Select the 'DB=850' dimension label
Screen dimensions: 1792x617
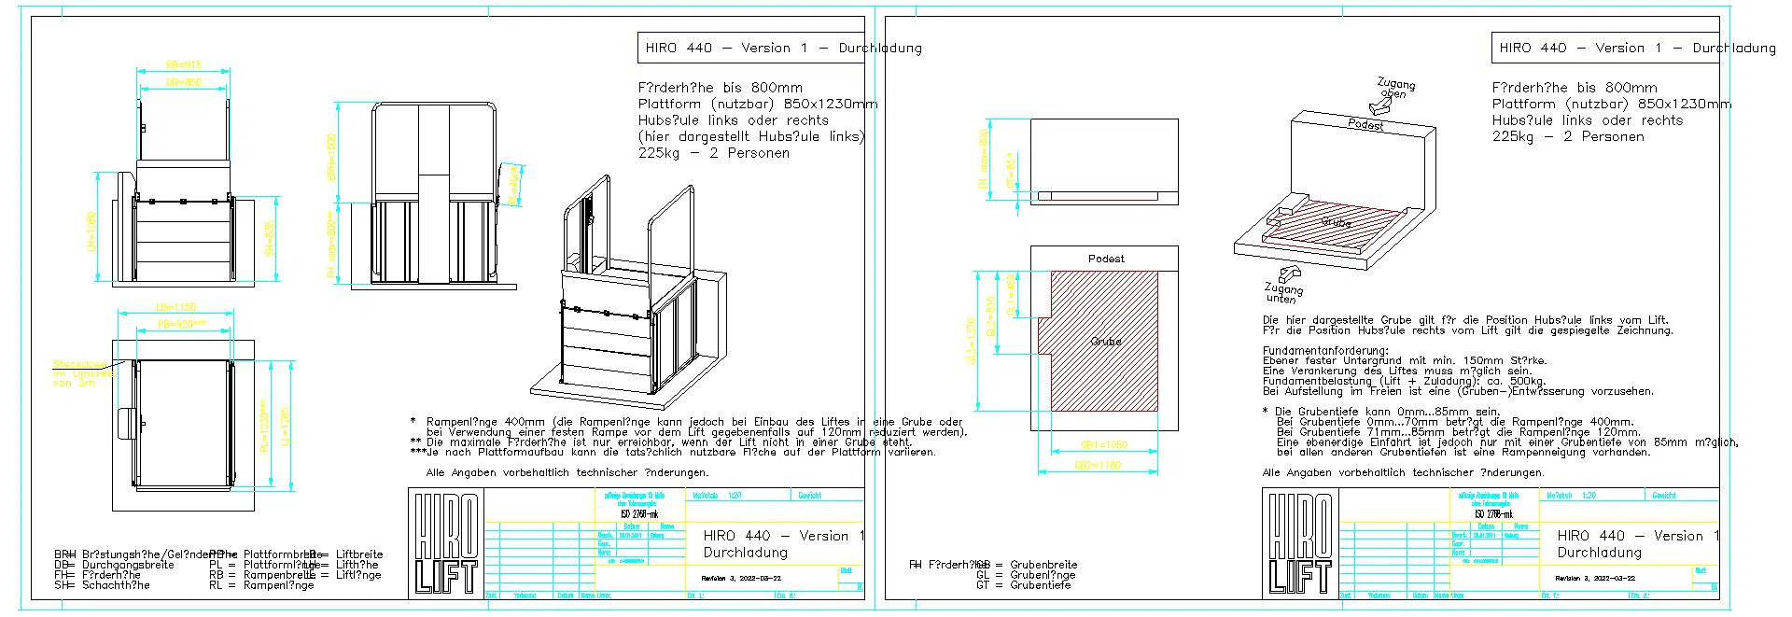click(184, 83)
